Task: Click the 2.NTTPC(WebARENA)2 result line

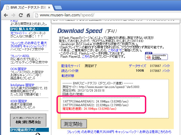Action: (96, 105)
